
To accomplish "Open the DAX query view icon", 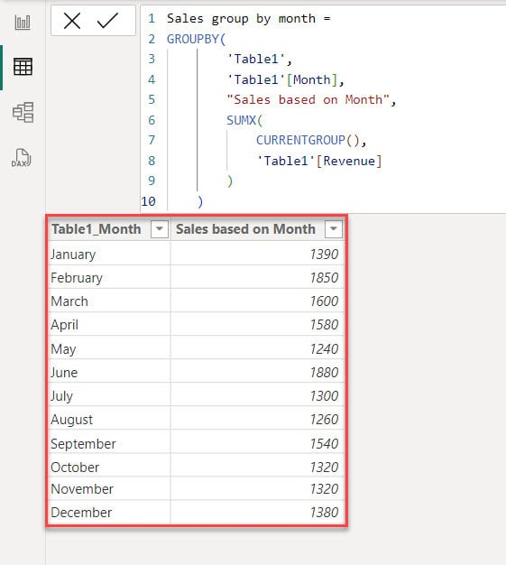I will pyautogui.click(x=22, y=158).
